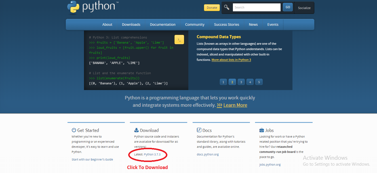The width and height of the screenshot is (377, 173).
Task: Click the Jobs briefcase icon
Action: click(261, 130)
